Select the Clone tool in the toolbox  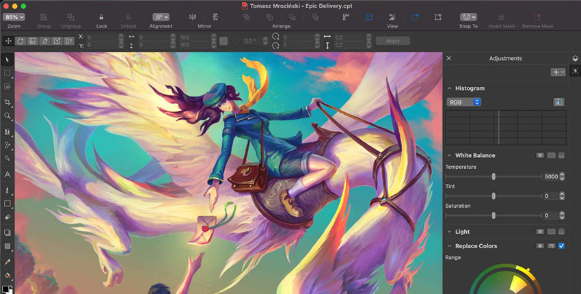pos(8,131)
